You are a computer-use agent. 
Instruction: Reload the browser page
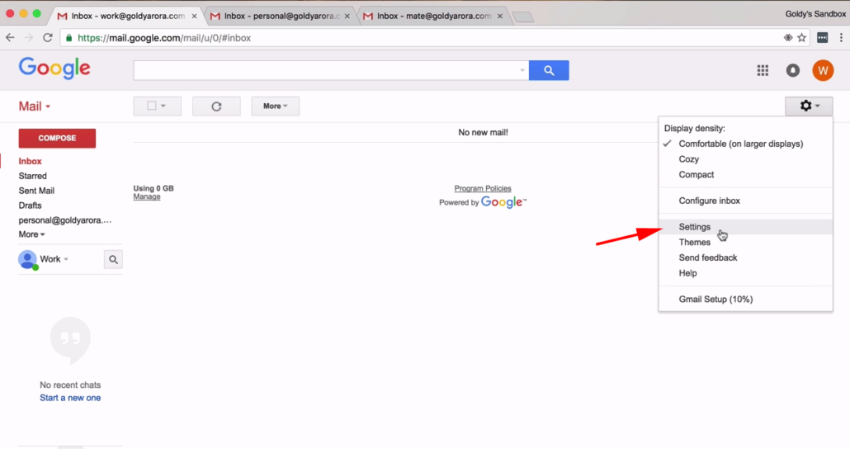48,37
